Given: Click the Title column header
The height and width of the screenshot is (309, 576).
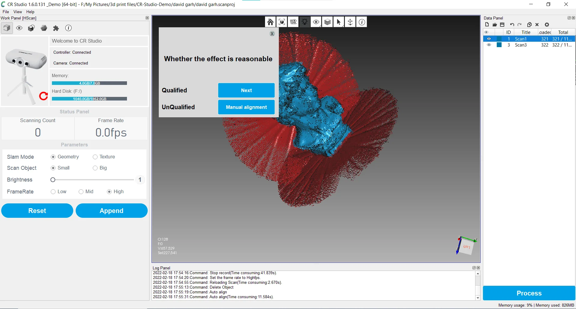Looking at the screenshot, I should (x=526, y=32).
